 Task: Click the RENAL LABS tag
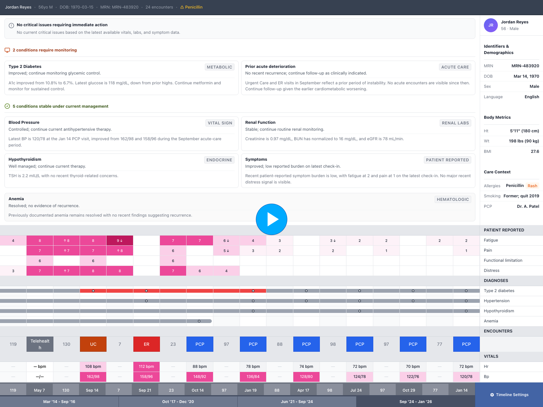(x=455, y=123)
